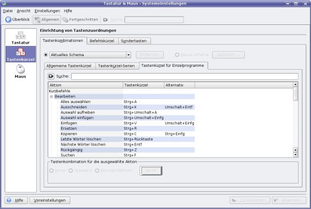Sort by the Alternativ column header

tap(179, 85)
